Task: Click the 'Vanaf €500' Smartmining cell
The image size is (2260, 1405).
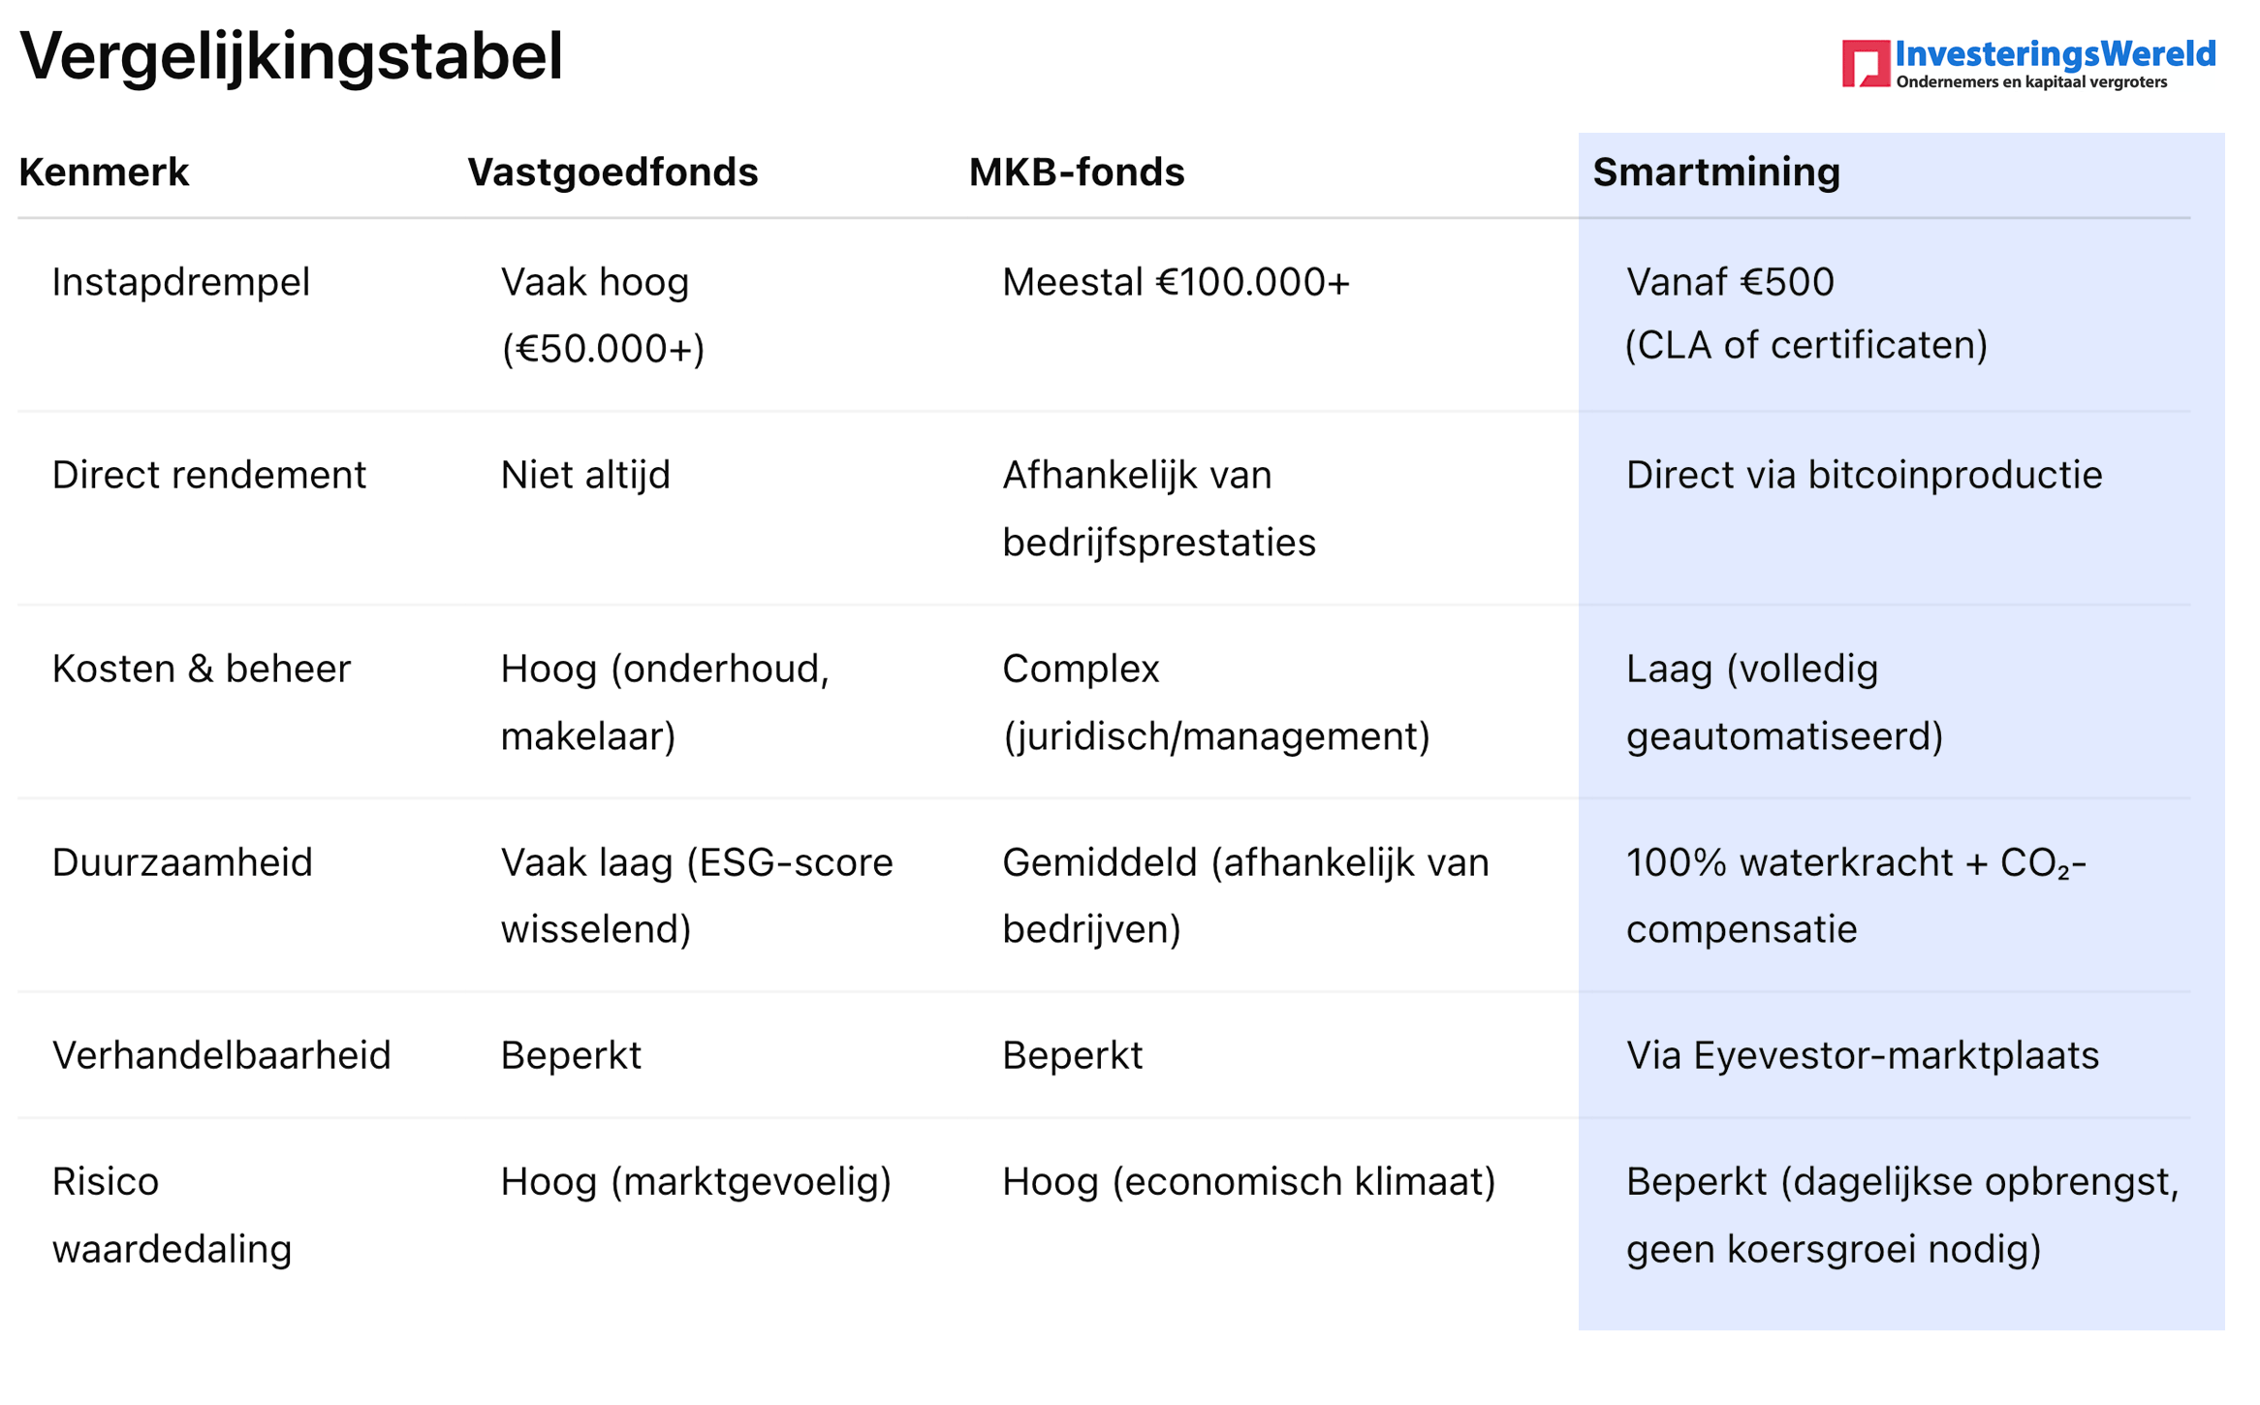Action: click(1805, 314)
